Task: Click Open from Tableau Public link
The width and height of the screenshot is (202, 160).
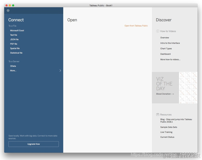Action: (x=136, y=26)
